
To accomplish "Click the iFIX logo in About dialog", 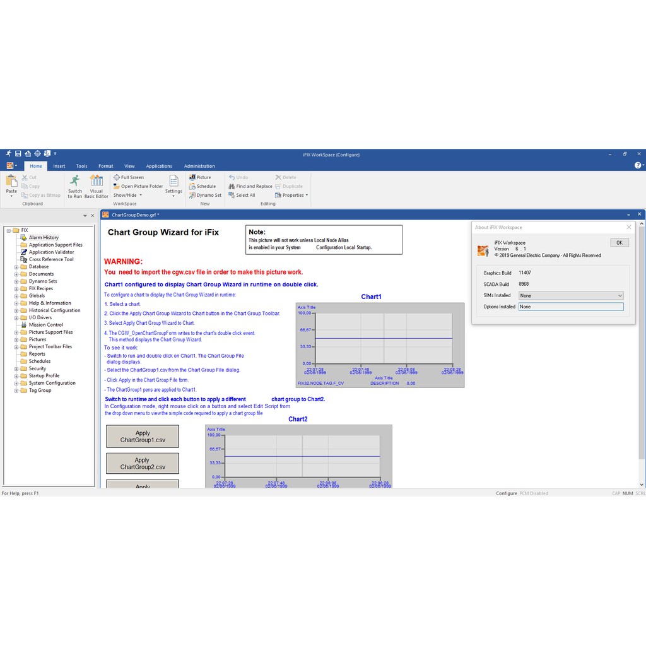I will coord(483,251).
